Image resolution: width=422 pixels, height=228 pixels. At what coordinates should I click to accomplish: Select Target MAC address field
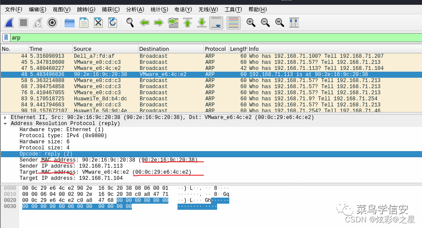click(105, 172)
